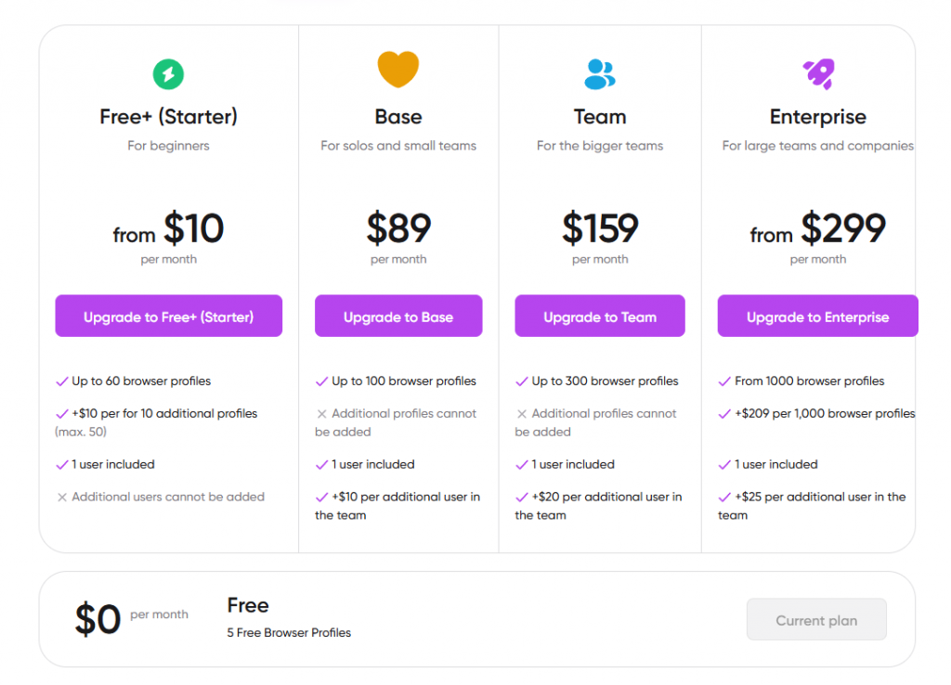Click the green lightning Starter plan icon

coord(168,74)
